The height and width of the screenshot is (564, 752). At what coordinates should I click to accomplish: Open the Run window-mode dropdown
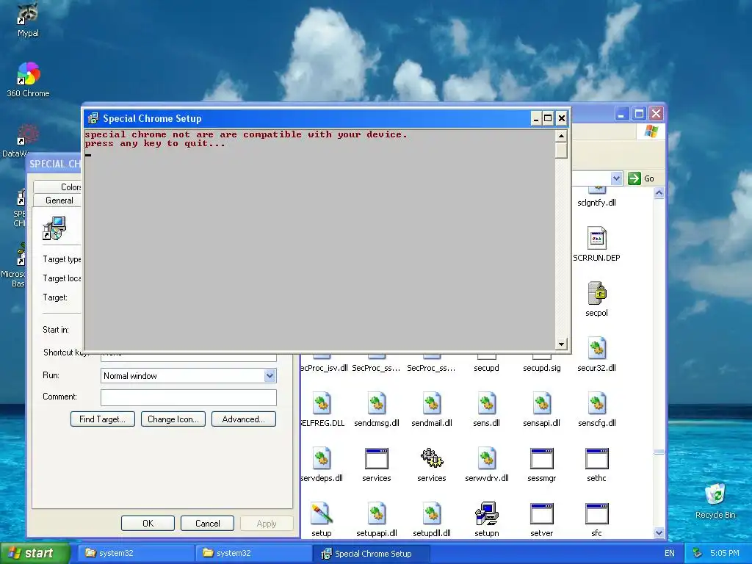[270, 375]
